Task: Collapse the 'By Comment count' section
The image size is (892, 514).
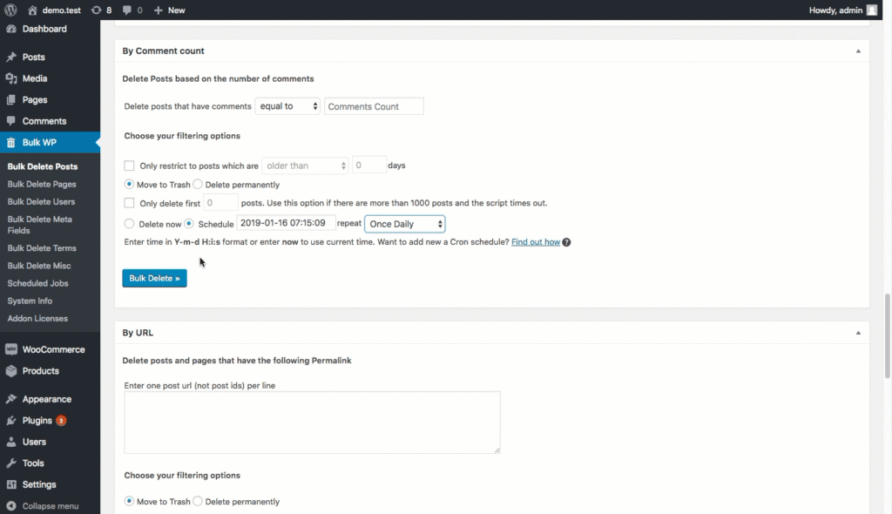Action: pyautogui.click(x=857, y=51)
